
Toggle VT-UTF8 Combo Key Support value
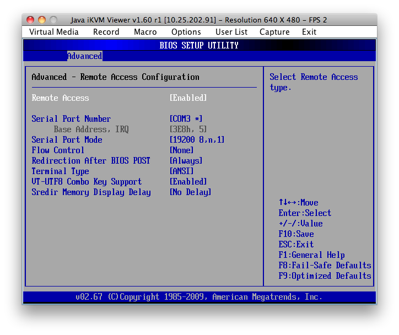point(188,182)
